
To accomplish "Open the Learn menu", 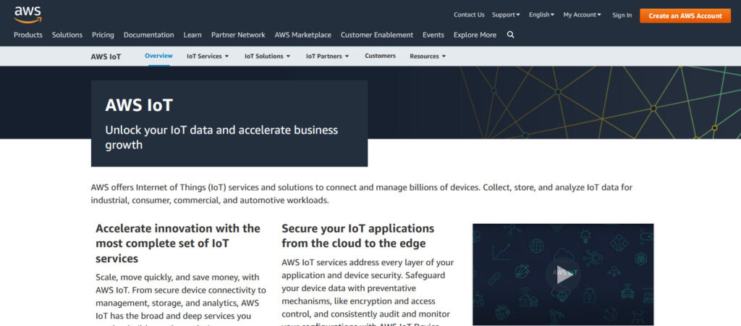I will tap(192, 35).
